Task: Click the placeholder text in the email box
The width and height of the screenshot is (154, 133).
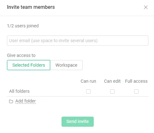Action: [x=53, y=41]
